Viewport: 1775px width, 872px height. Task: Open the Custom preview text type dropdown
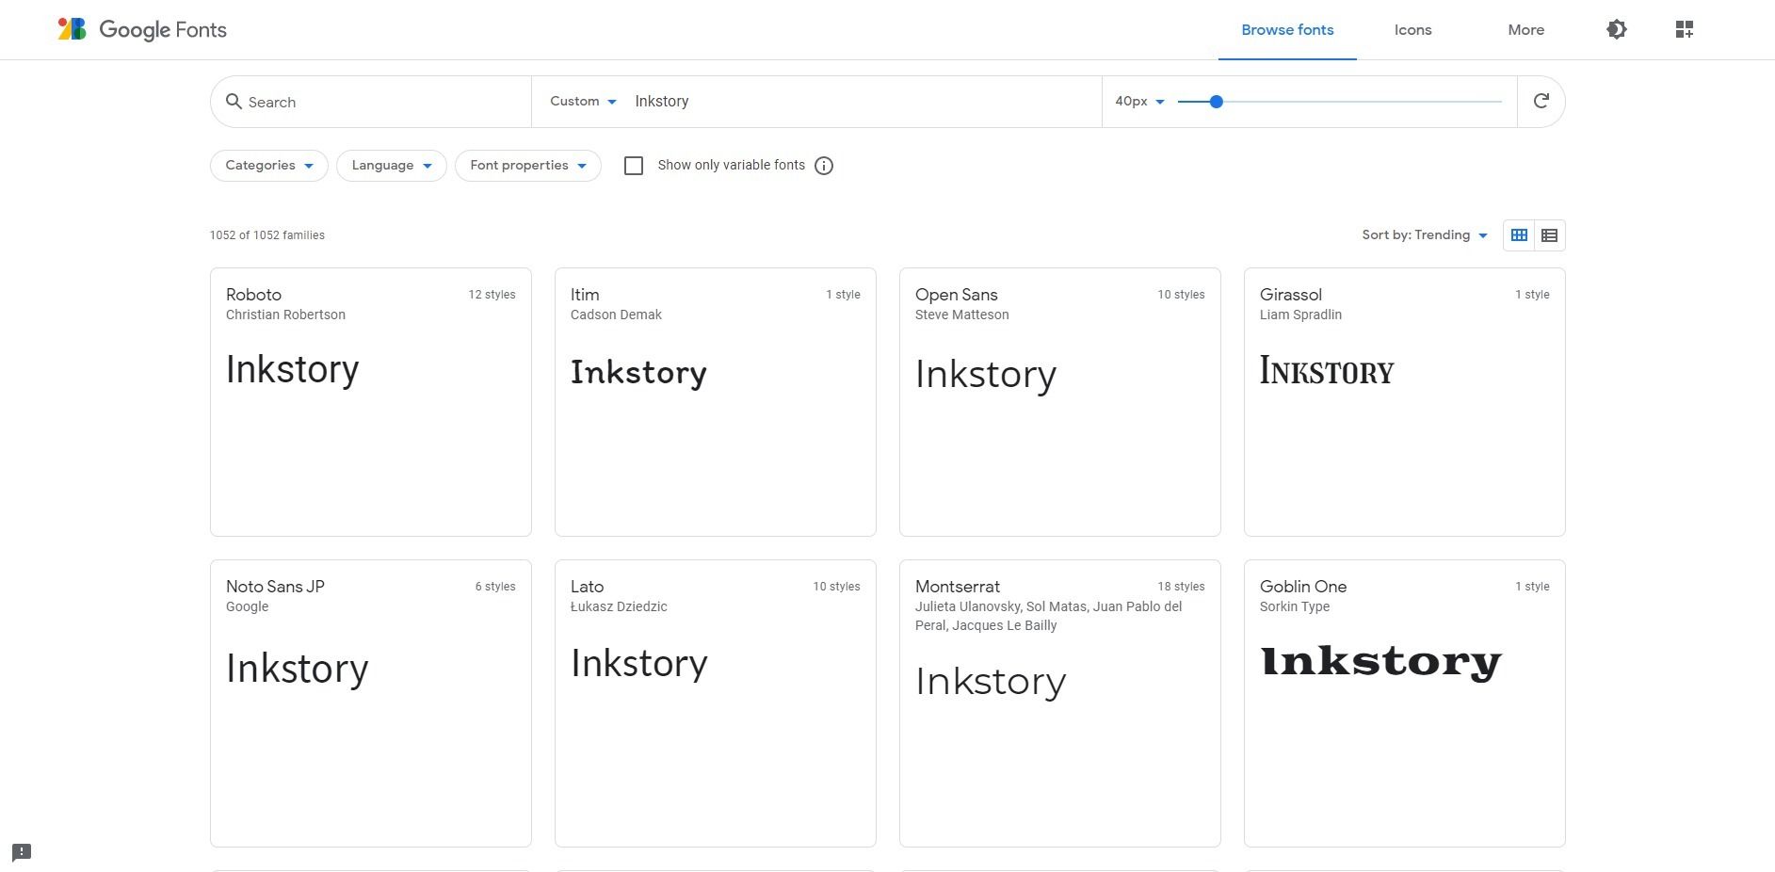[583, 102]
